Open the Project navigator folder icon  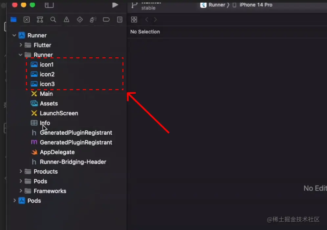coord(13,20)
